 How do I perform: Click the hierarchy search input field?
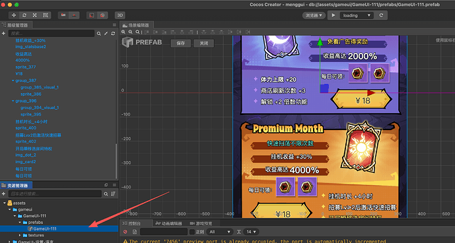[x=51, y=34]
